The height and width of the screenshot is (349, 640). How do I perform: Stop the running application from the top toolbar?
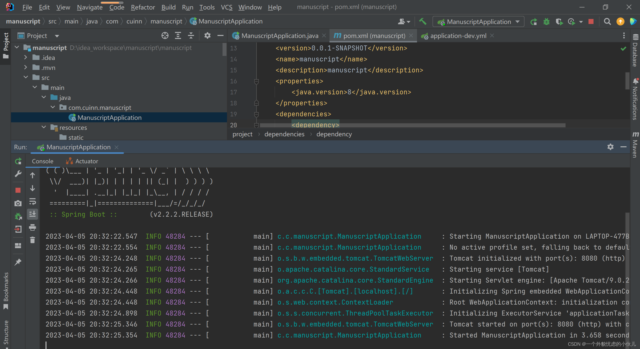pos(591,22)
